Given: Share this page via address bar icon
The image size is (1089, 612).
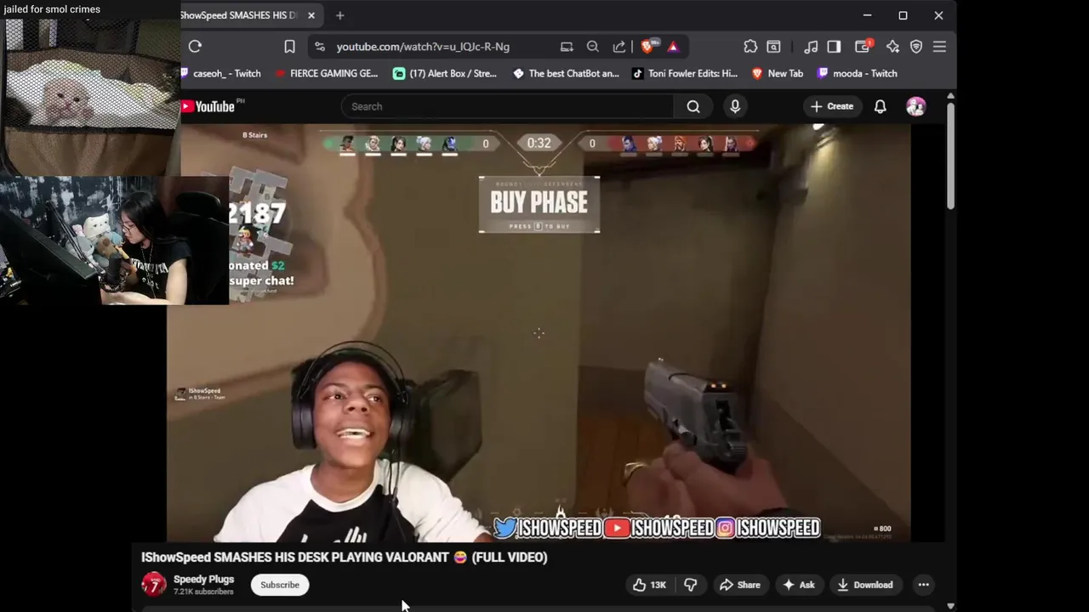Looking at the screenshot, I should point(619,47).
